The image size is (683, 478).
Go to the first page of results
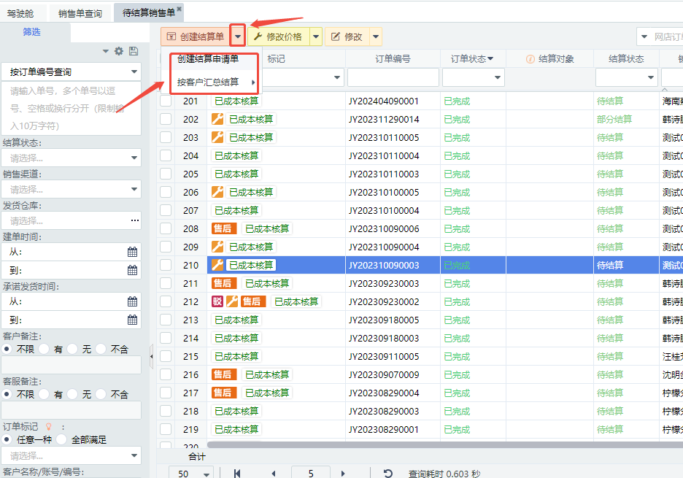click(237, 473)
